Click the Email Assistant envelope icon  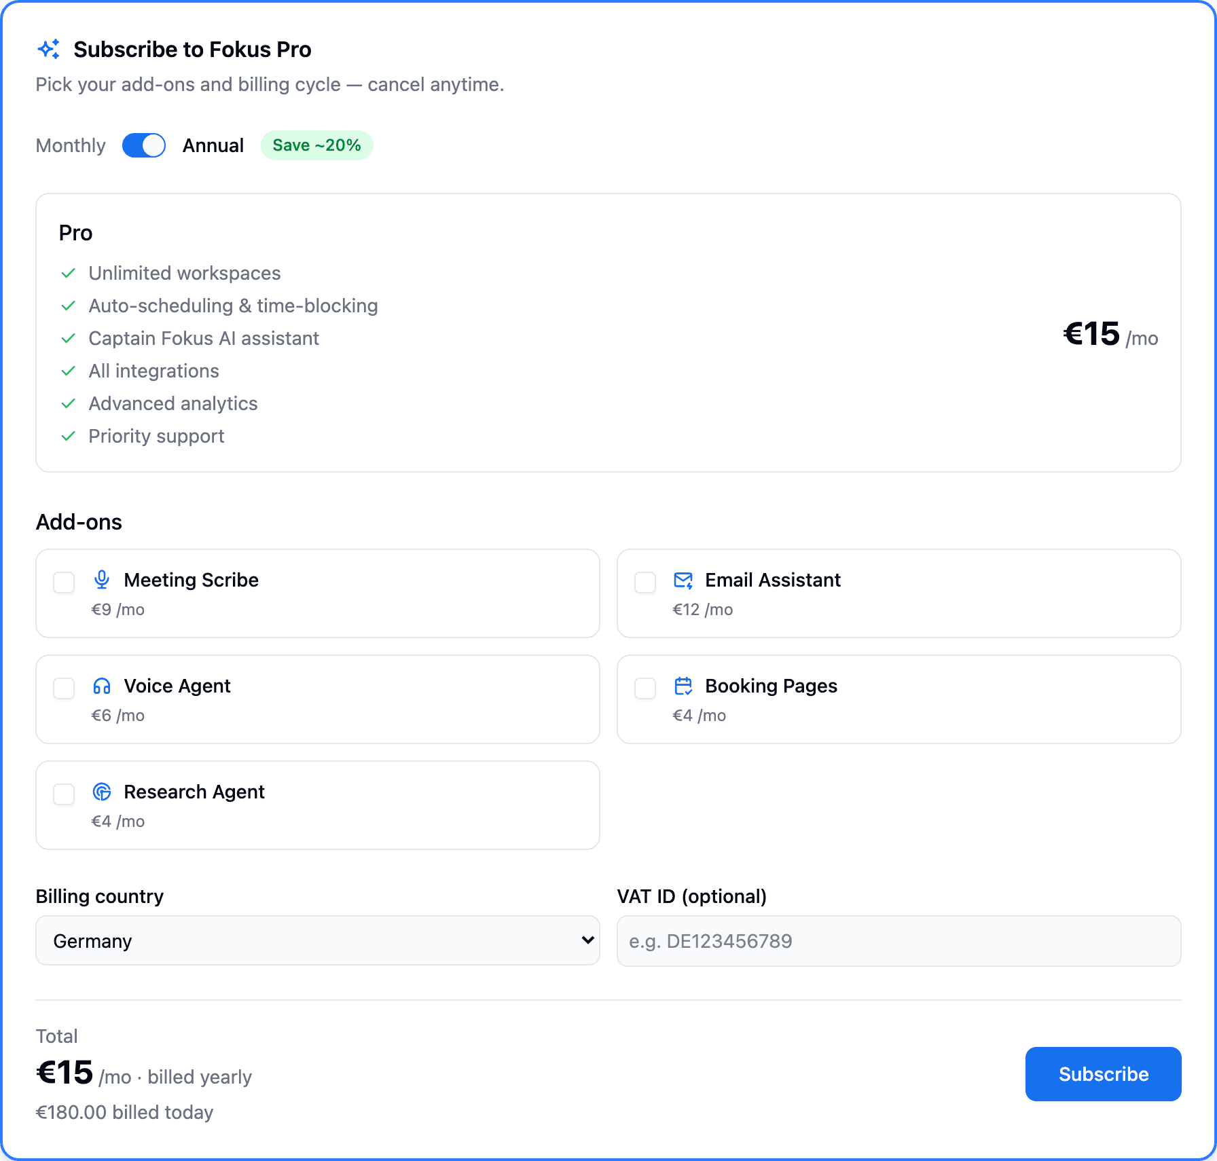[683, 580]
